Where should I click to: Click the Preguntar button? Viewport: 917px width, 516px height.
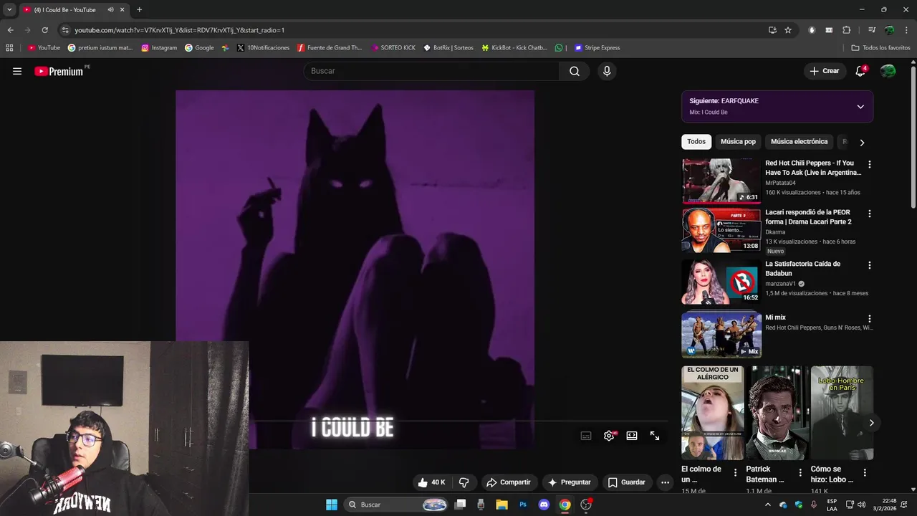[x=569, y=482]
